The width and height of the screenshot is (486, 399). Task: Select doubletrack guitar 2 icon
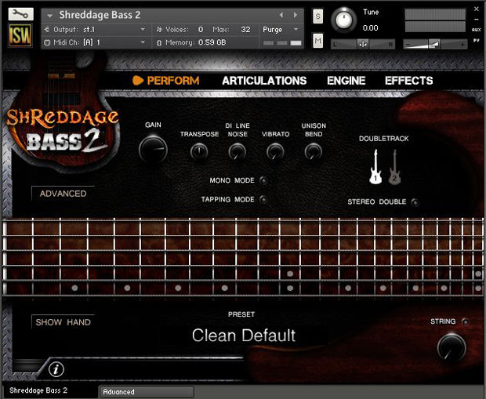pyautogui.click(x=394, y=167)
